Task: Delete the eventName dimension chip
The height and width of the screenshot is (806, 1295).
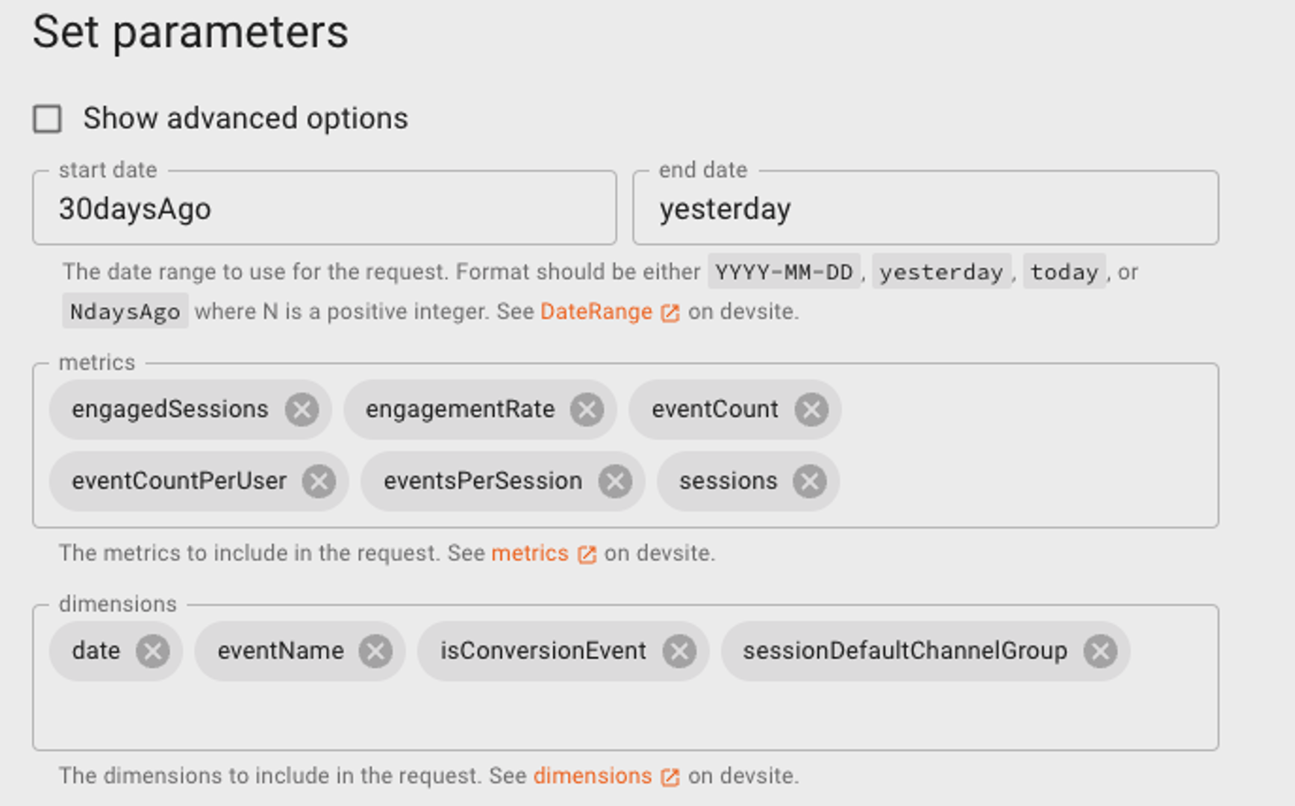Action: [x=375, y=652]
